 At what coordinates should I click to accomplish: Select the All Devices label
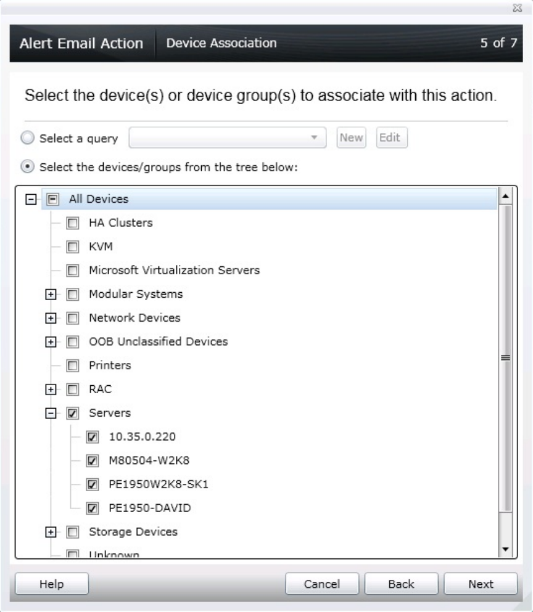tap(99, 199)
